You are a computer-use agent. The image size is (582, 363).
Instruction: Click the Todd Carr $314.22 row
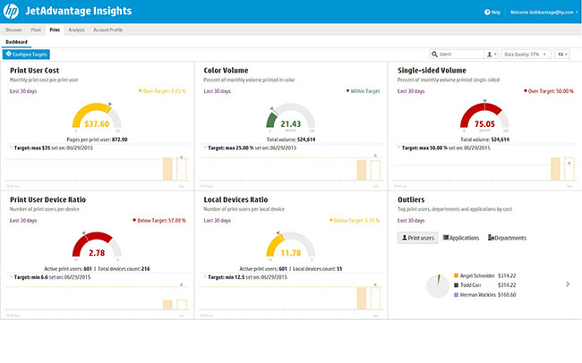point(484,285)
